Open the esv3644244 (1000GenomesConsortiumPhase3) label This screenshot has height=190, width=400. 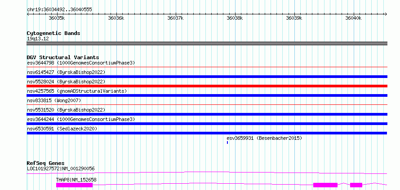tap(81, 119)
